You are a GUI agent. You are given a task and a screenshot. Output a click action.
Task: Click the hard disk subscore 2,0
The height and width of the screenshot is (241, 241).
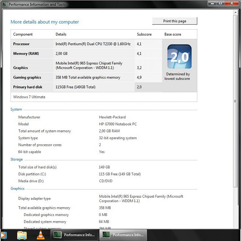click(139, 87)
